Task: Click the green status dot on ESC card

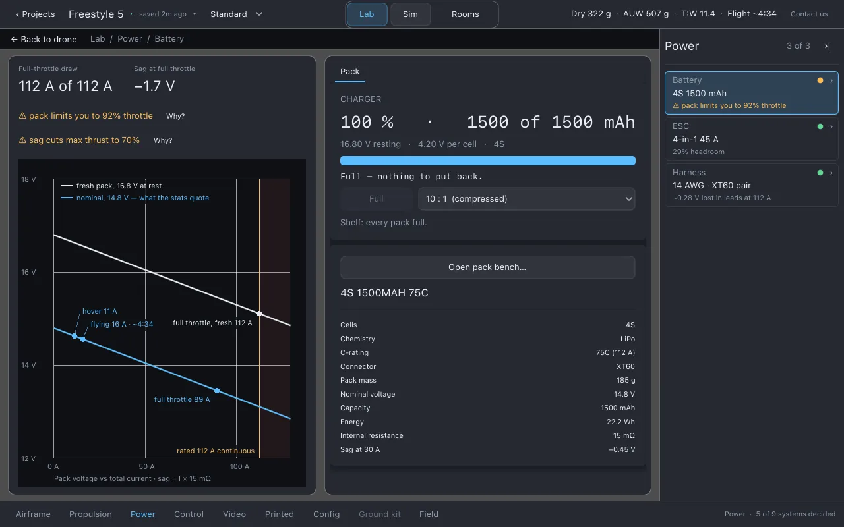Action: point(820,126)
